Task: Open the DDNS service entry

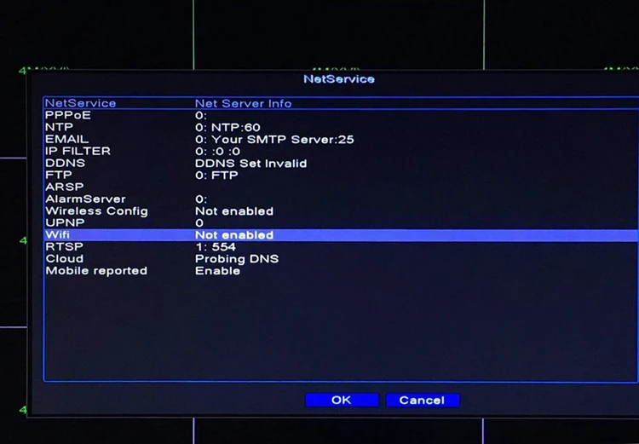Action: tap(341, 163)
